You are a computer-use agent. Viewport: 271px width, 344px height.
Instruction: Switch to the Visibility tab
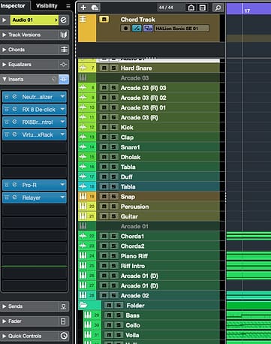pos(47,6)
